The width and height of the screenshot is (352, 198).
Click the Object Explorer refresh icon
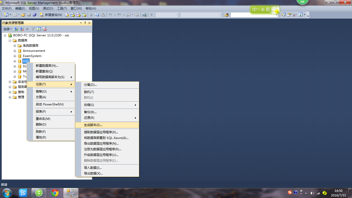point(39,29)
